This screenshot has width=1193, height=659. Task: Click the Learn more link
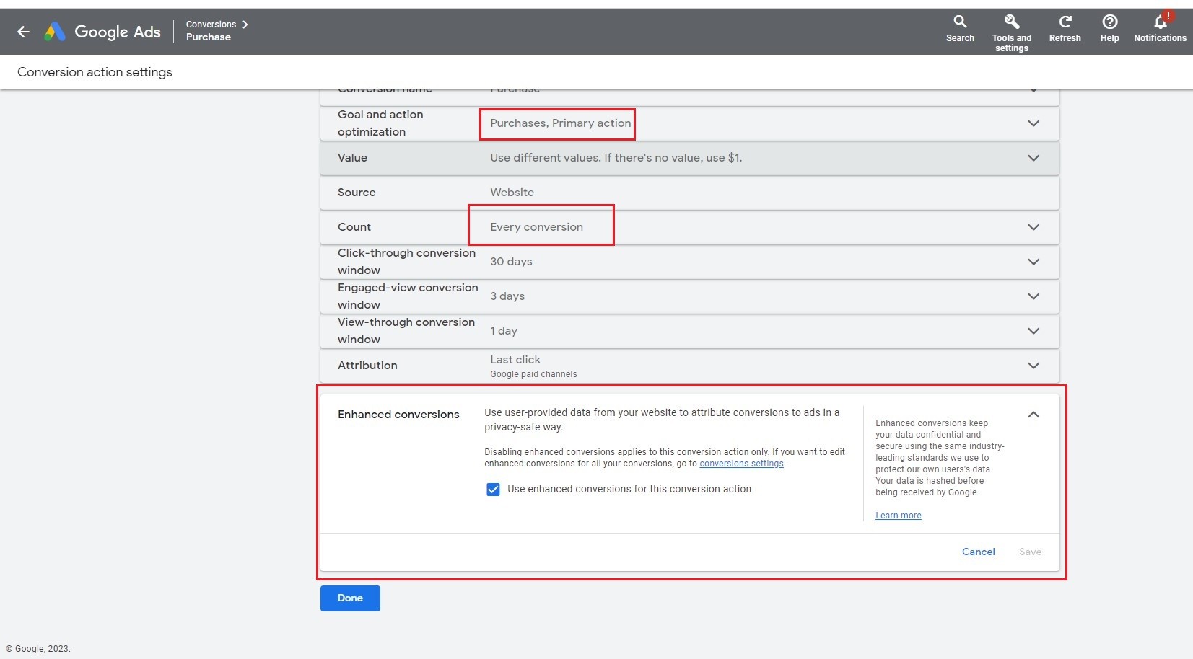tap(897, 515)
